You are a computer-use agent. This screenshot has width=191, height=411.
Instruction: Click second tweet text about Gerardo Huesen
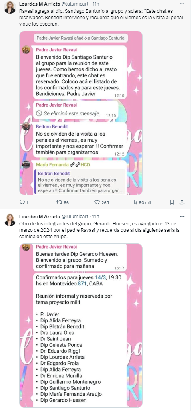point(101,231)
